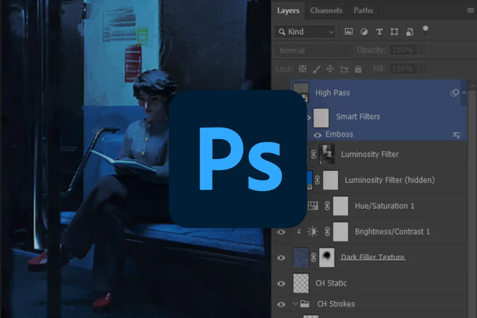
Task: Filter layers by smart objects icon
Action: point(410,32)
